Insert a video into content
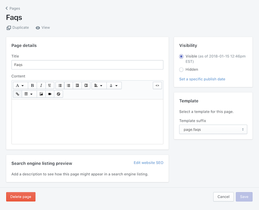 [x=50, y=94]
